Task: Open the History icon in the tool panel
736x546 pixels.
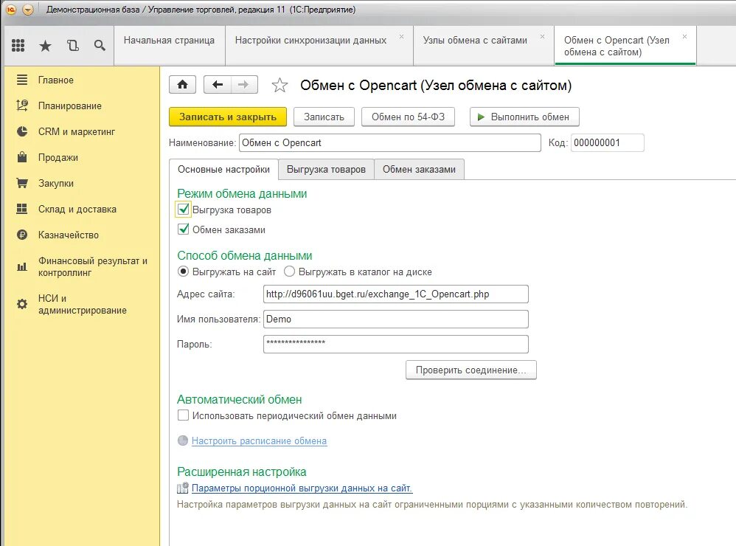Action: 72,46
